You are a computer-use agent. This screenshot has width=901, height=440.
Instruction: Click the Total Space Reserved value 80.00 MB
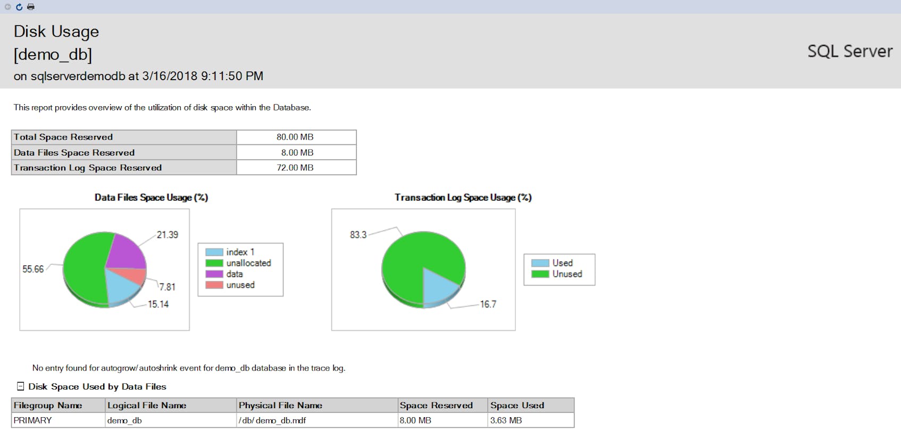pos(295,137)
